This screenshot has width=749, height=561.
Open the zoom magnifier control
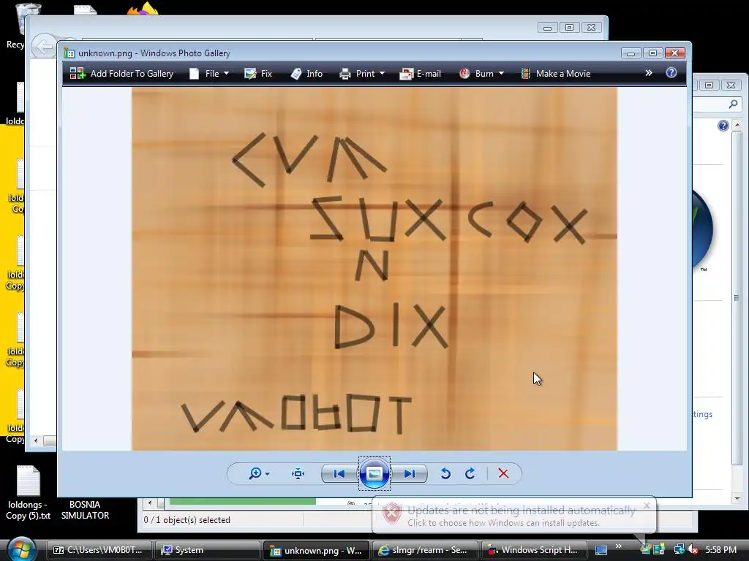tap(255, 473)
